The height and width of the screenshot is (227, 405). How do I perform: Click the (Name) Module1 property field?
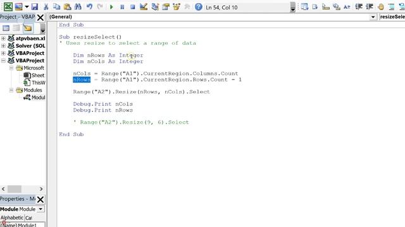[x=23, y=224]
